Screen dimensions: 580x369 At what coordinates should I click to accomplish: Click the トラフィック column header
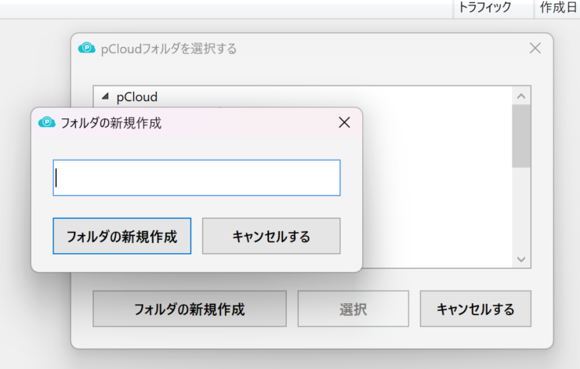tap(484, 7)
